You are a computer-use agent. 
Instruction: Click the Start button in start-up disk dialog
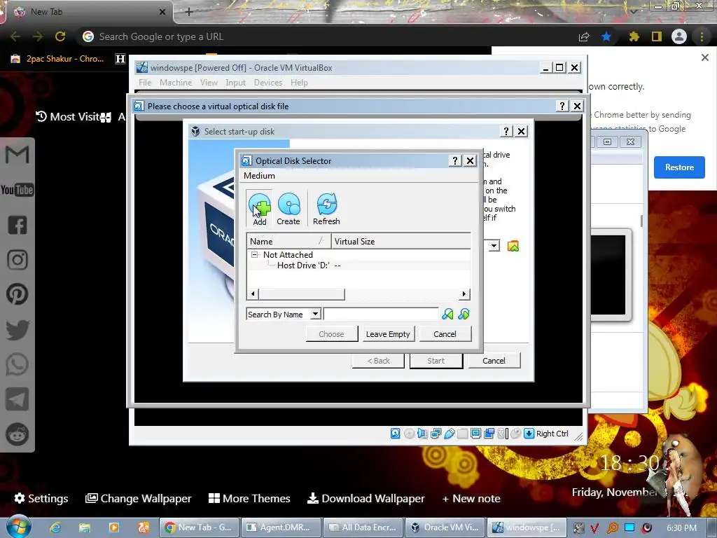point(436,361)
